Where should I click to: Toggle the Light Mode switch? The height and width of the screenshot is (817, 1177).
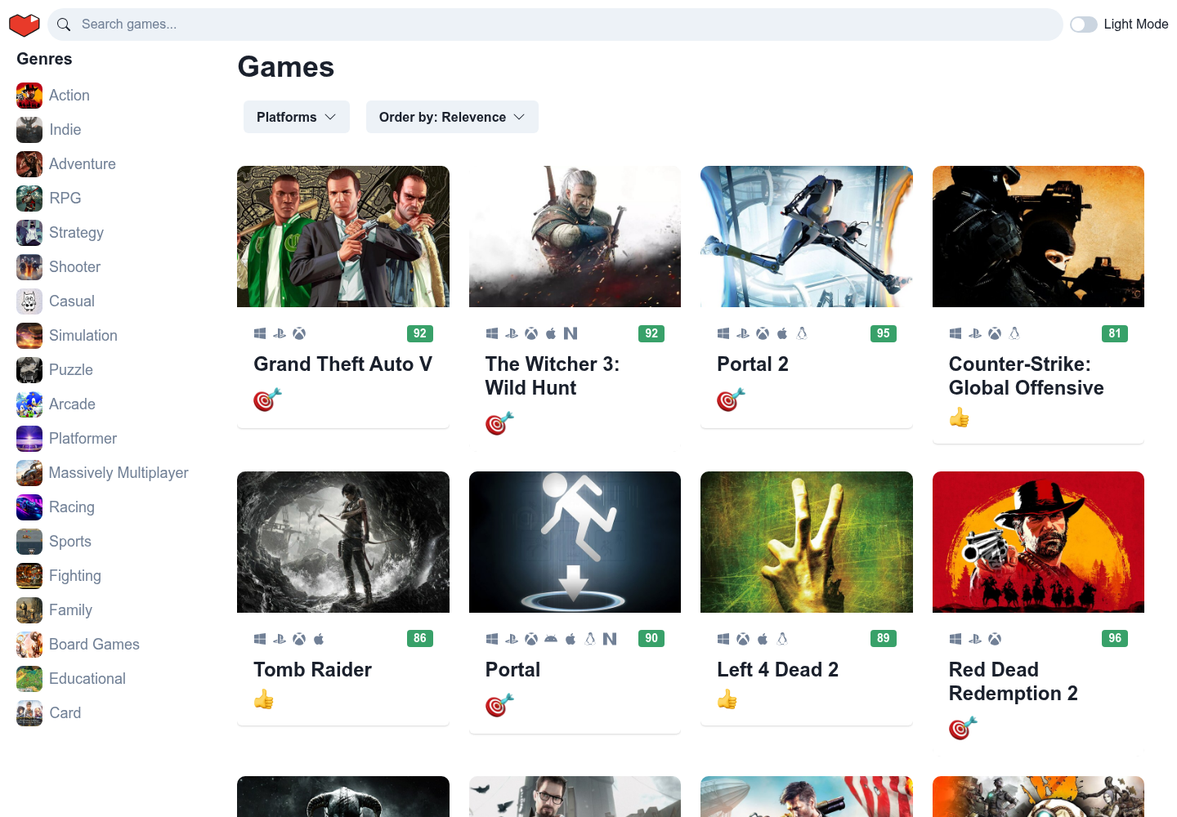(x=1084, y=25)
